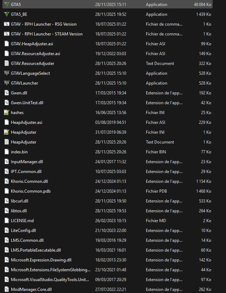Click the GTAV.HeapAdjuster.asi file icon

(7, 44)
